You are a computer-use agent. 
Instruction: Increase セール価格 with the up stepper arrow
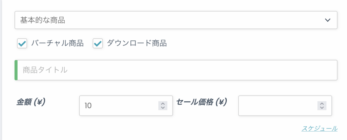pos(322,103)
